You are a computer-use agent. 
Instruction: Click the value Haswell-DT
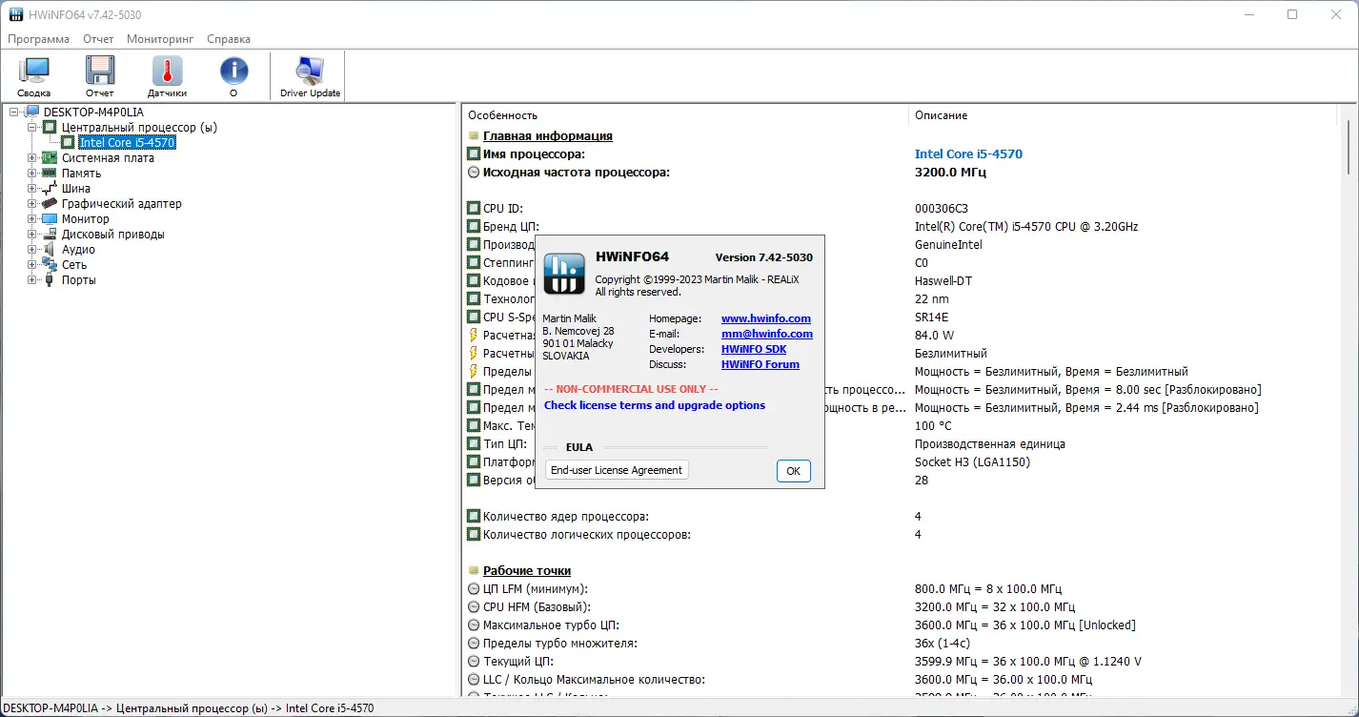pos(943,281)
